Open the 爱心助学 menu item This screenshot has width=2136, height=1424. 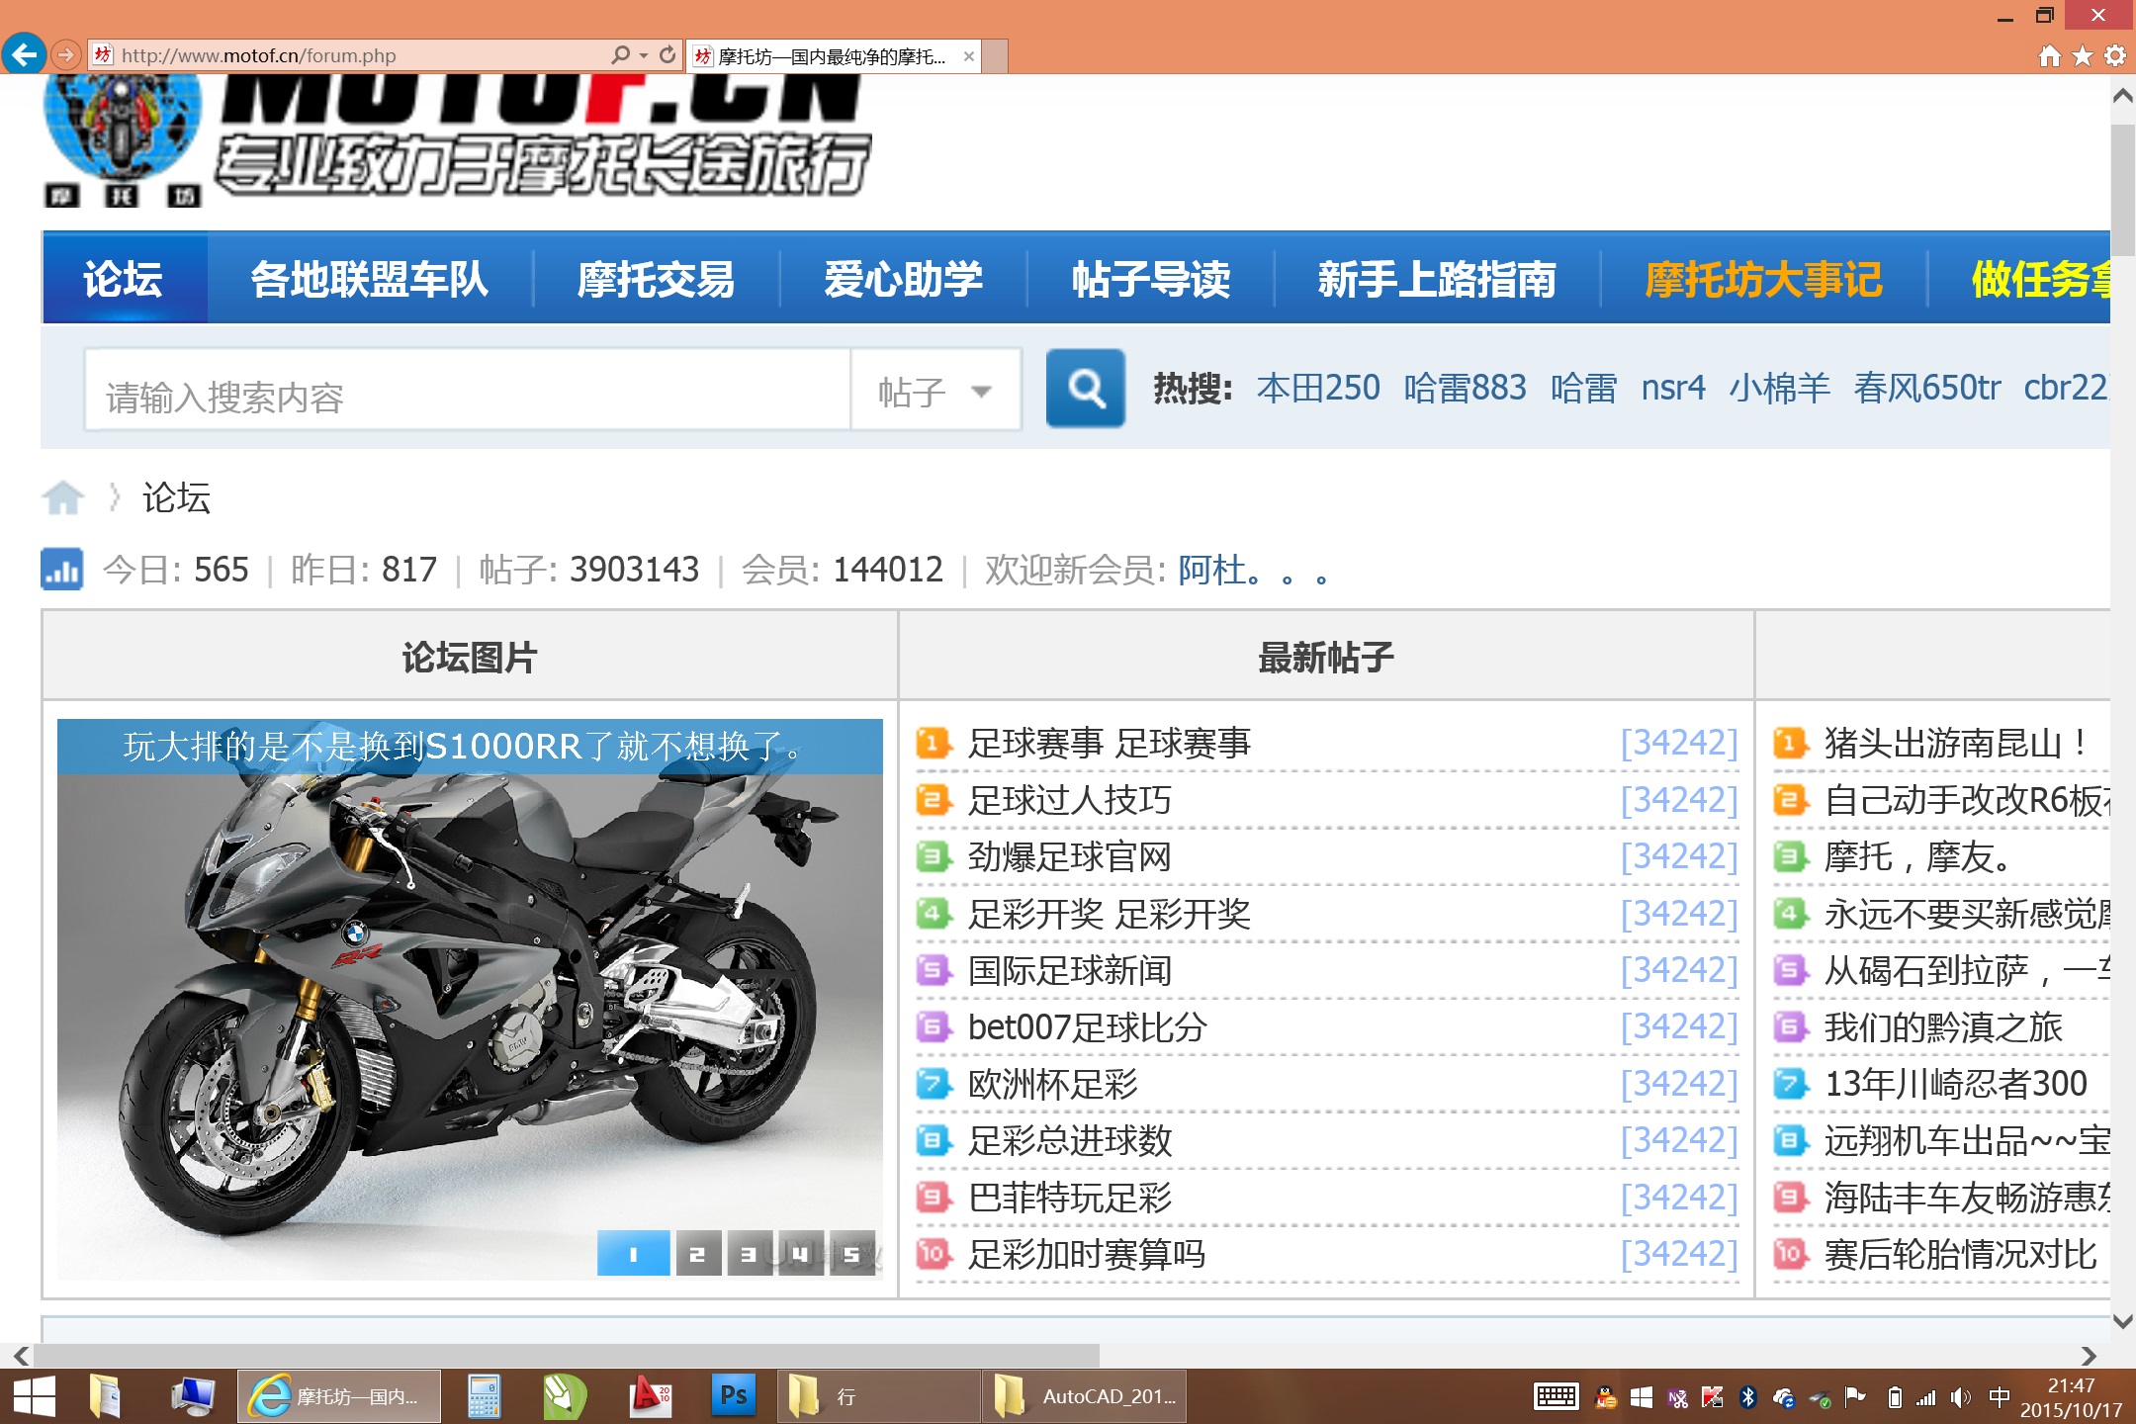pos(903,279)
